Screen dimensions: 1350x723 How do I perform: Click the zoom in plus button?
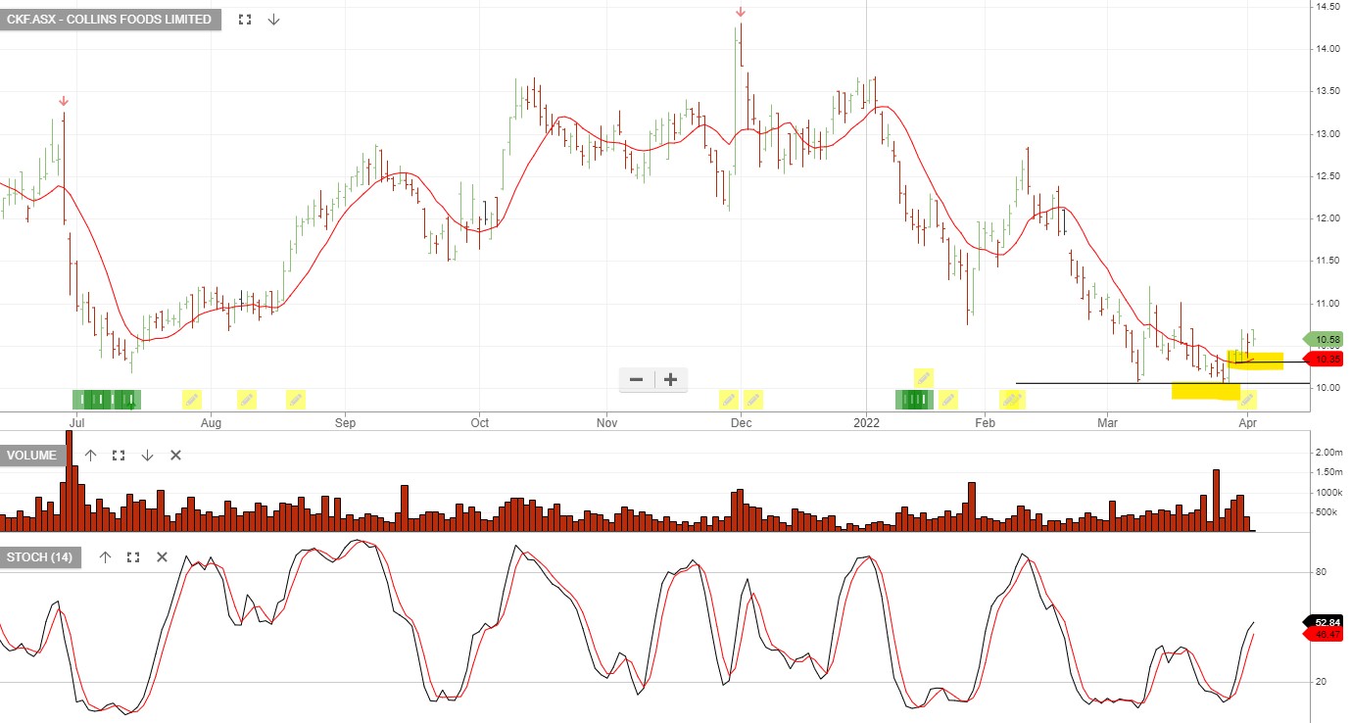tap(669, 379)
